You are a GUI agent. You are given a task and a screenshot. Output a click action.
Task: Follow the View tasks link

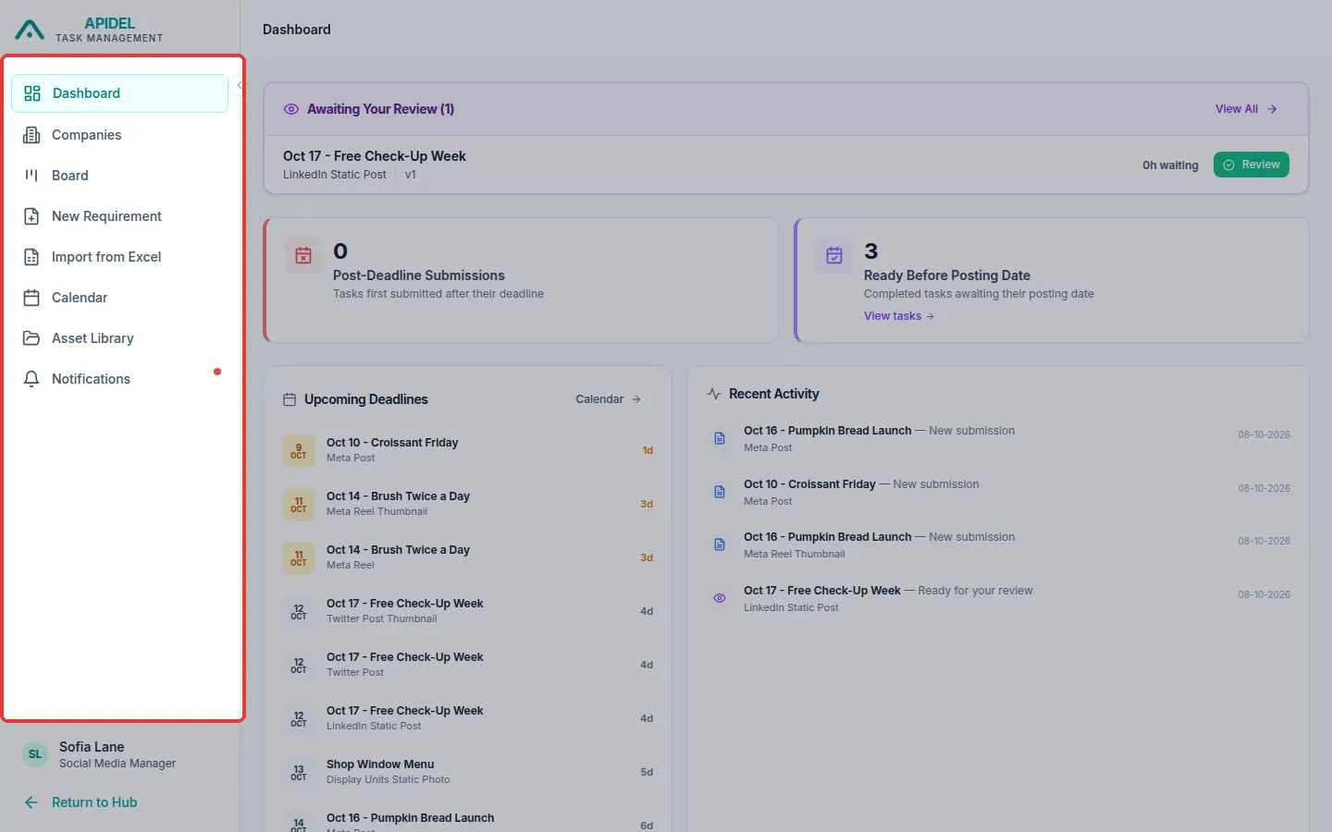[x=899, y=316]
